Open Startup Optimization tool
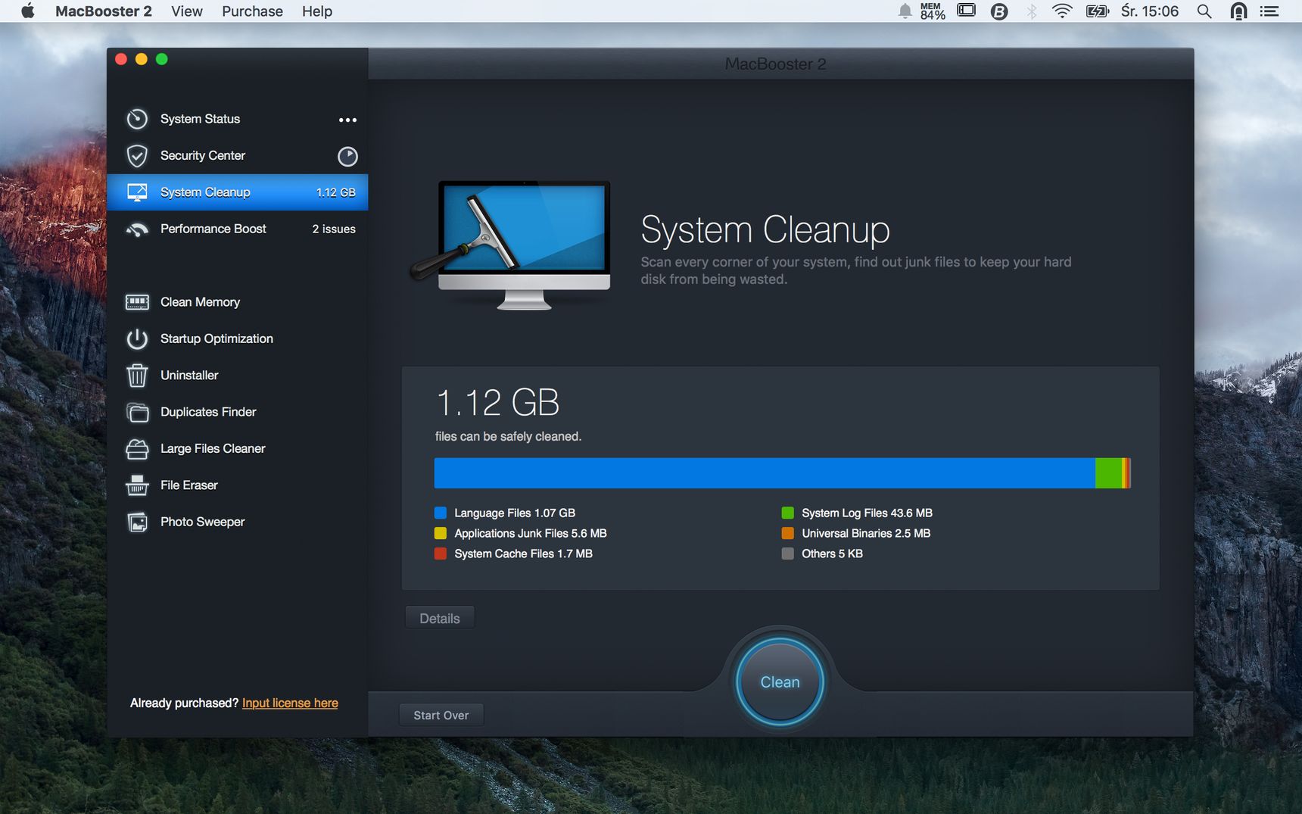Screen dimensions: 1302x814 tap(238, 338)
